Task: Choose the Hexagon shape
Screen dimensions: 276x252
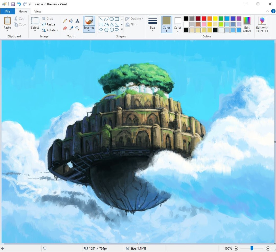Action: (112, 30)
